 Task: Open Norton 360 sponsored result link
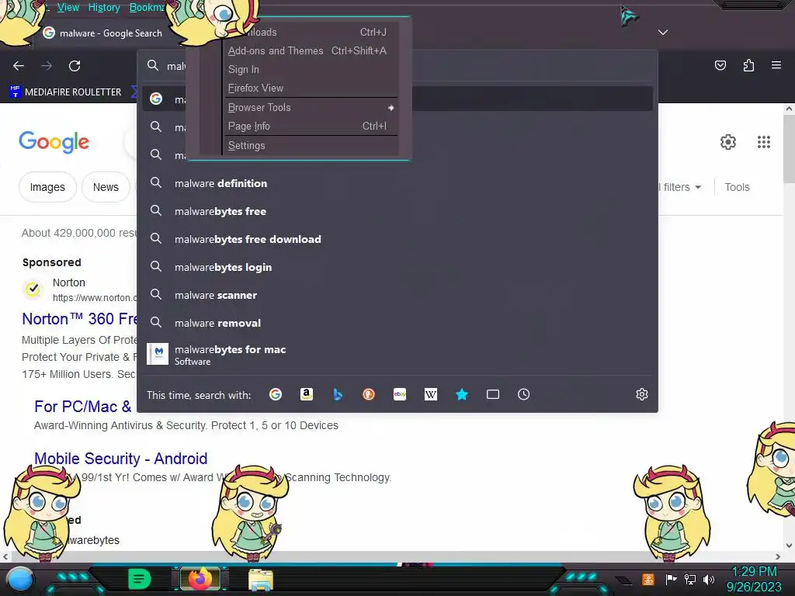tap(80, 319)
